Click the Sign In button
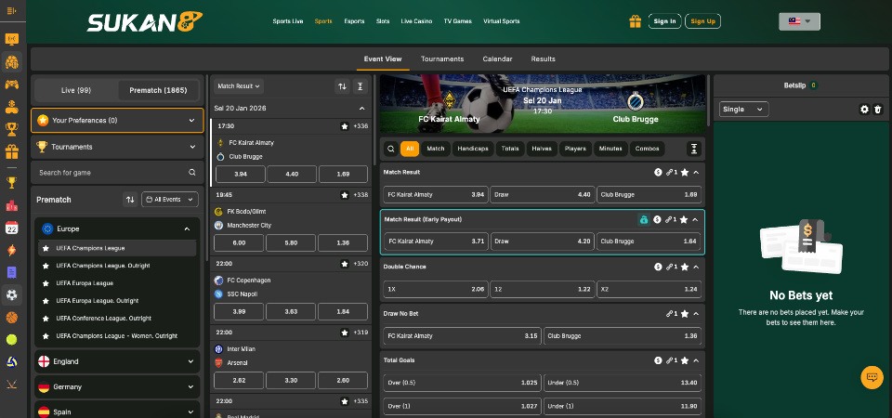Viewport: 892px width, 418px height. (x=664, y=21)
